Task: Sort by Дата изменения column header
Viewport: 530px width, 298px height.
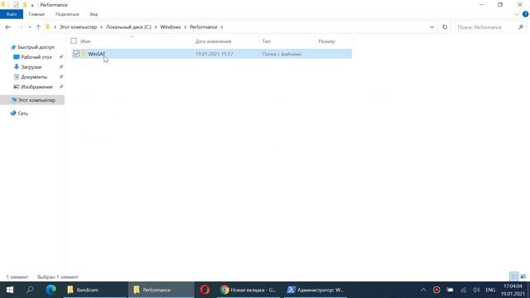Action: [214, 41]
